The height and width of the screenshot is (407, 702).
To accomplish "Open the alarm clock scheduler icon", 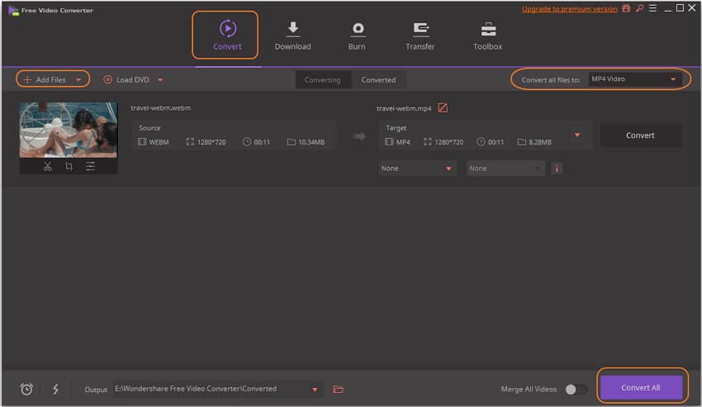I will (x=26, y=389).
